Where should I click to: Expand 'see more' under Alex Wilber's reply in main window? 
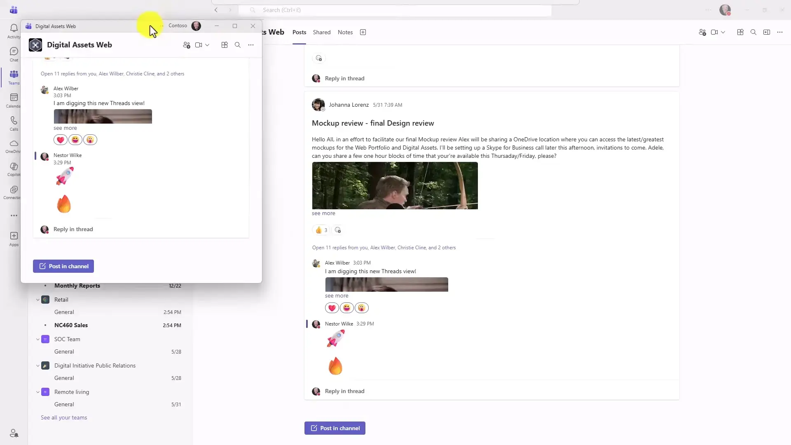pyautogui.click(x=337, y=296)
